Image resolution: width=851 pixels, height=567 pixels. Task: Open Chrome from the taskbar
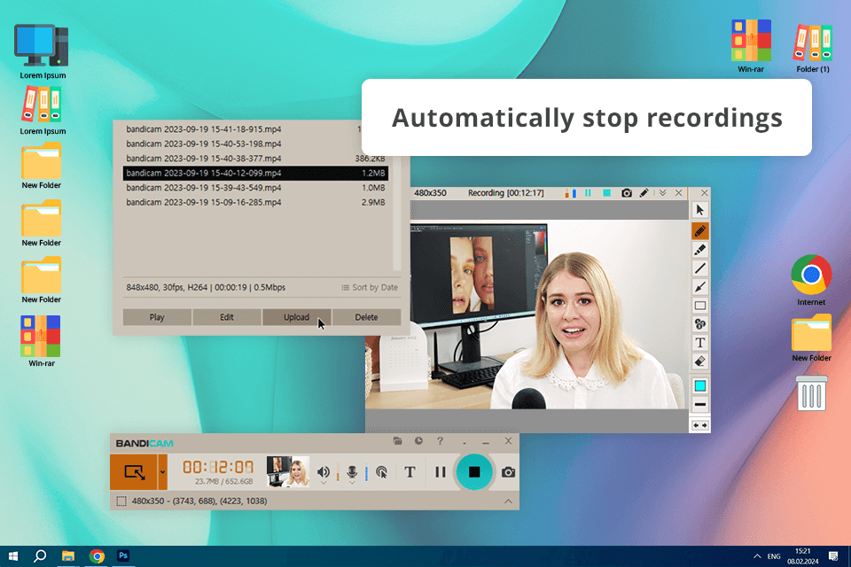97,556
